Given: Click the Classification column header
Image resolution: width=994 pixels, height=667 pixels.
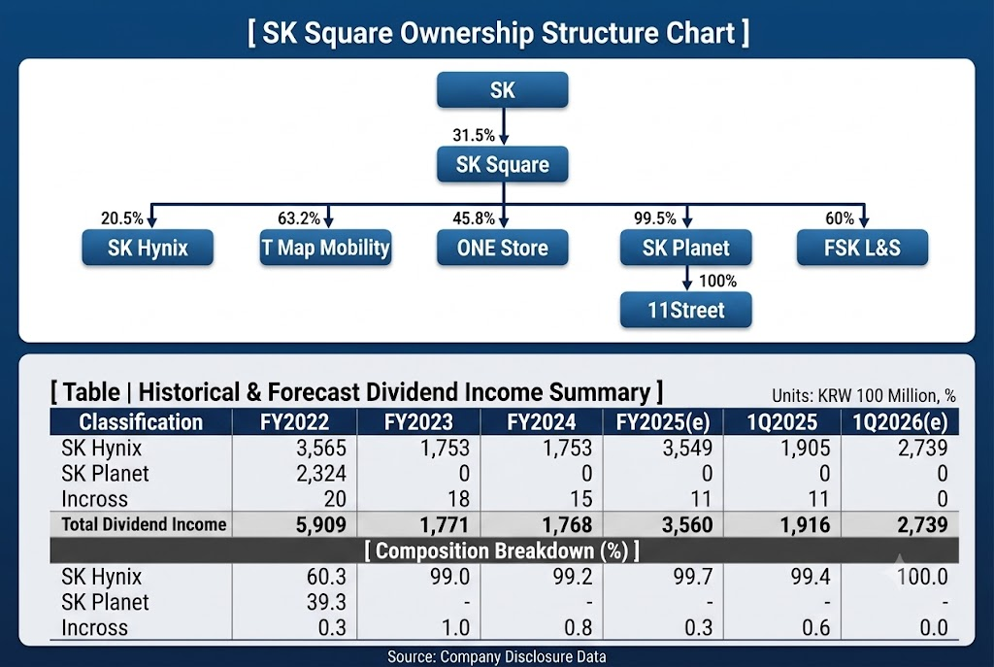Looking at the screenshot, I should point(141,422).
